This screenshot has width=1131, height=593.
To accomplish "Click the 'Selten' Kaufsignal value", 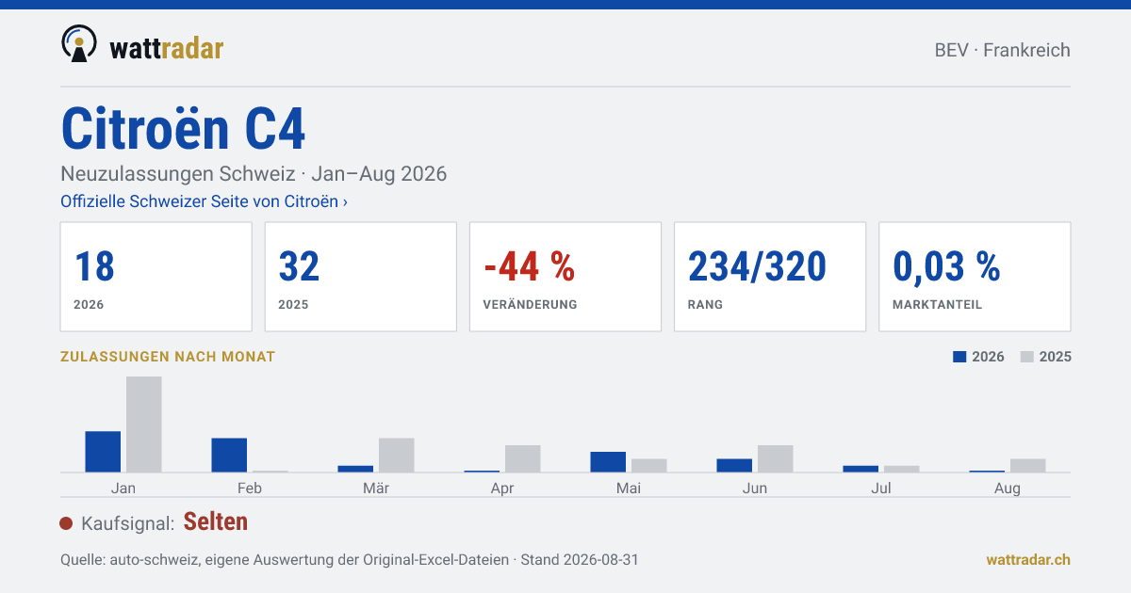I will click(216, 521).
